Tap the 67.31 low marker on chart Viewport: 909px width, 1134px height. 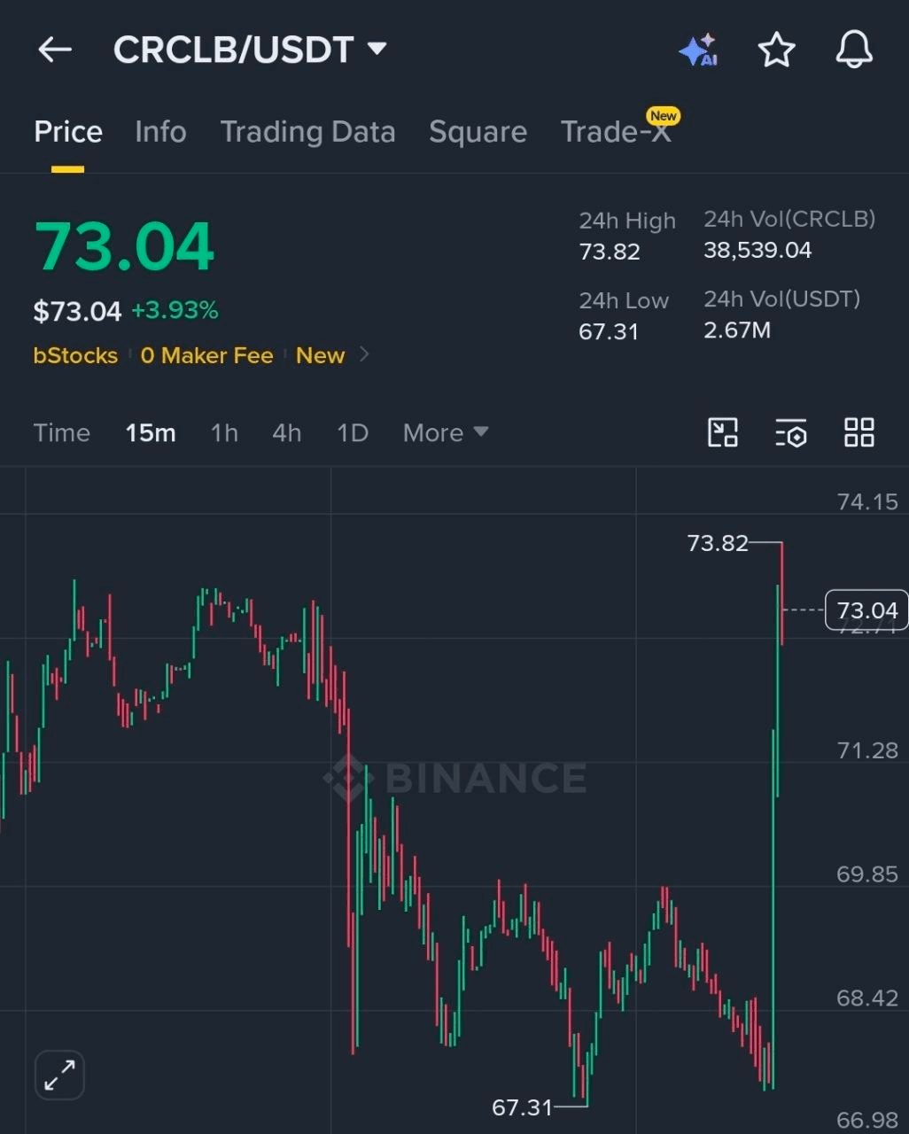pos(522,1107)
